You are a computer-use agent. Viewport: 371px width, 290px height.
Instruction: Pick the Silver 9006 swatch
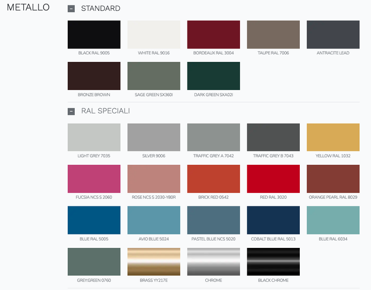[x=154, y=137]
